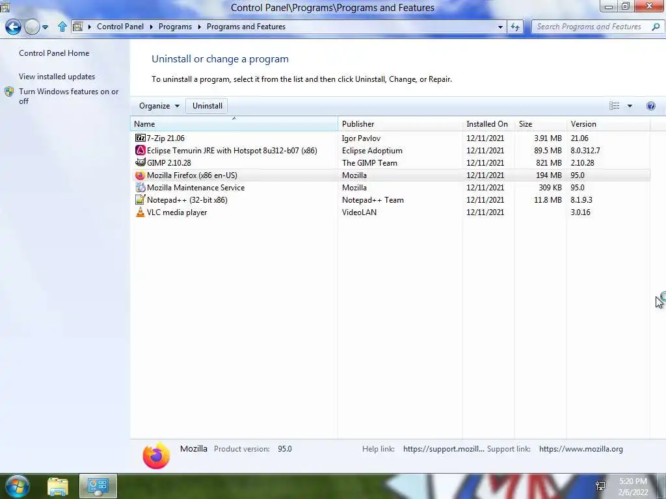Select Eclipse Temurin JRE with Hotspot row

[x=390, y=150]
